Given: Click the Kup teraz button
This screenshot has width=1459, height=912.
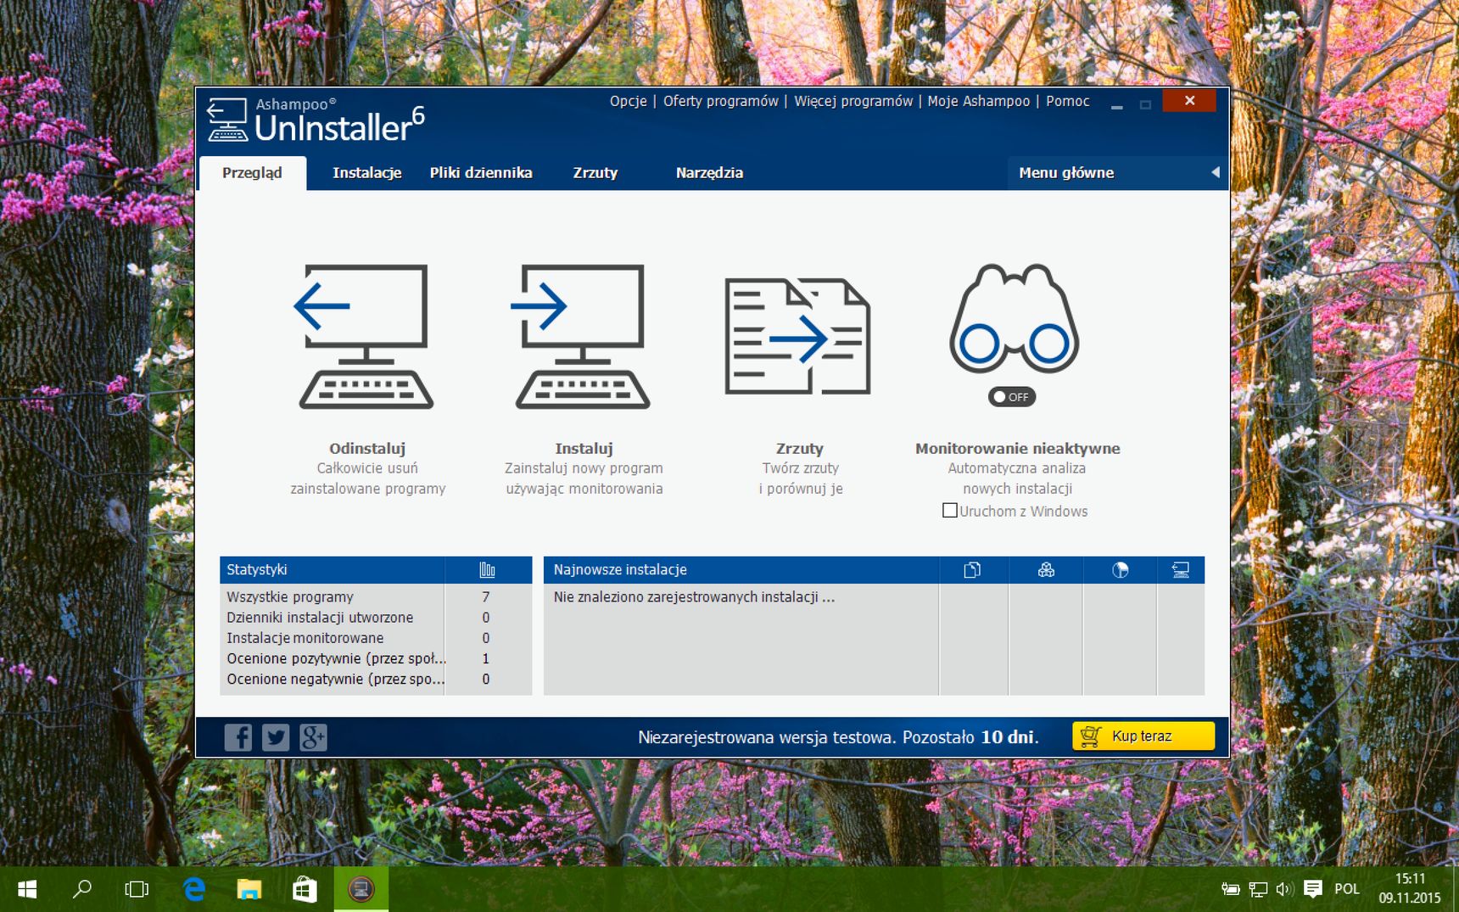Looking at the screenshot, I should (1143, 736).
